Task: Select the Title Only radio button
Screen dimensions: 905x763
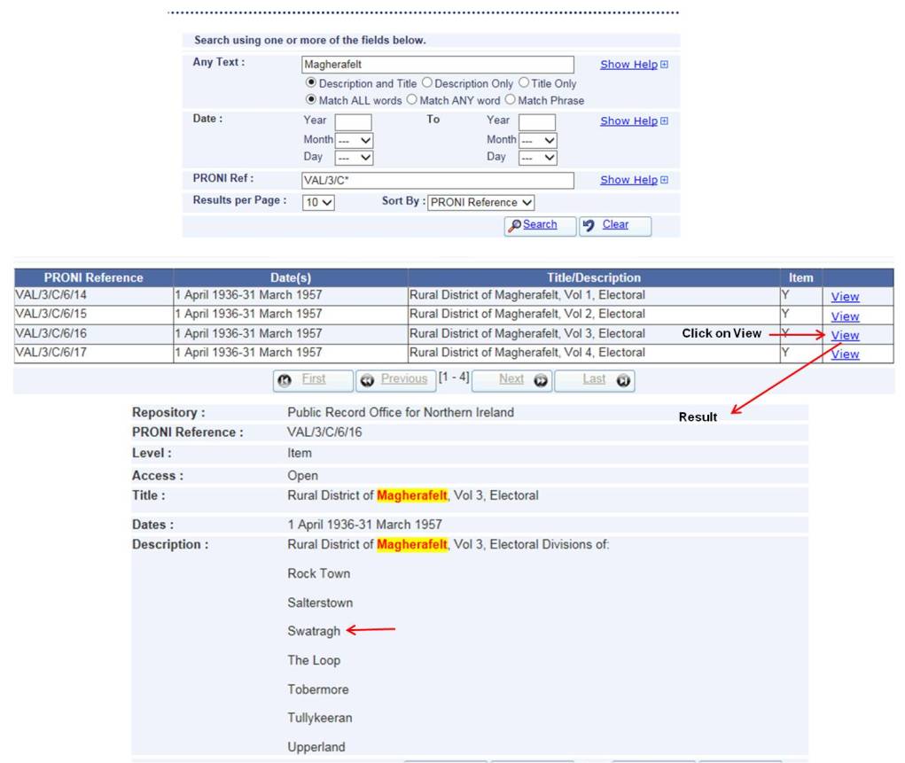Action: coord(524,83)
